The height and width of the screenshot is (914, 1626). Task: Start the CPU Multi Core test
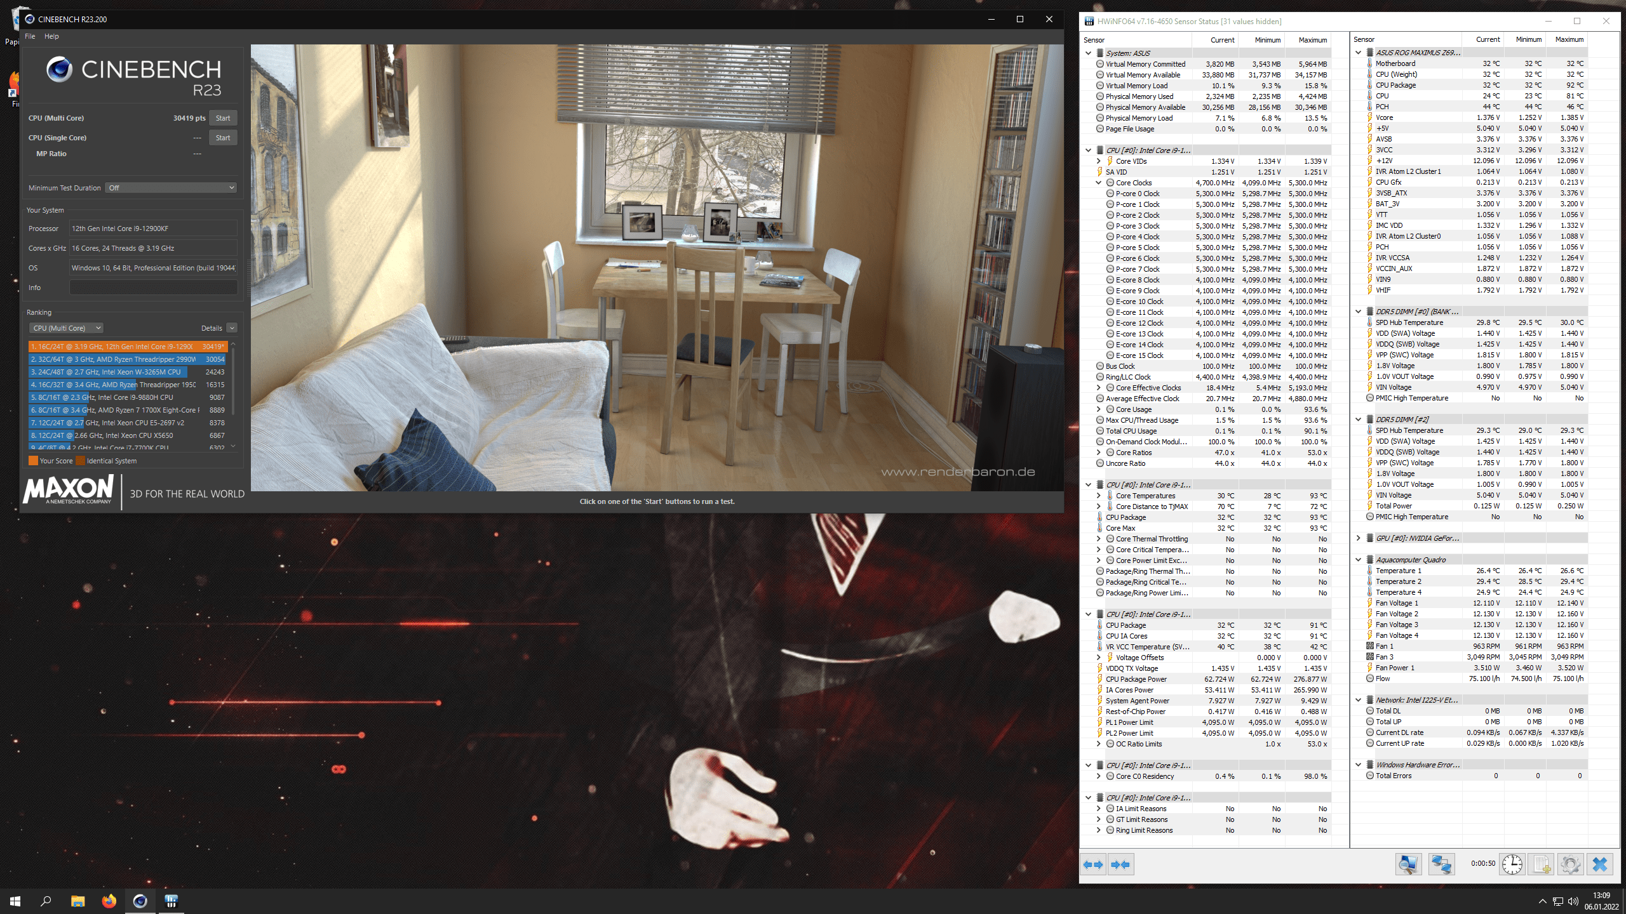click(x=223, y=118)
